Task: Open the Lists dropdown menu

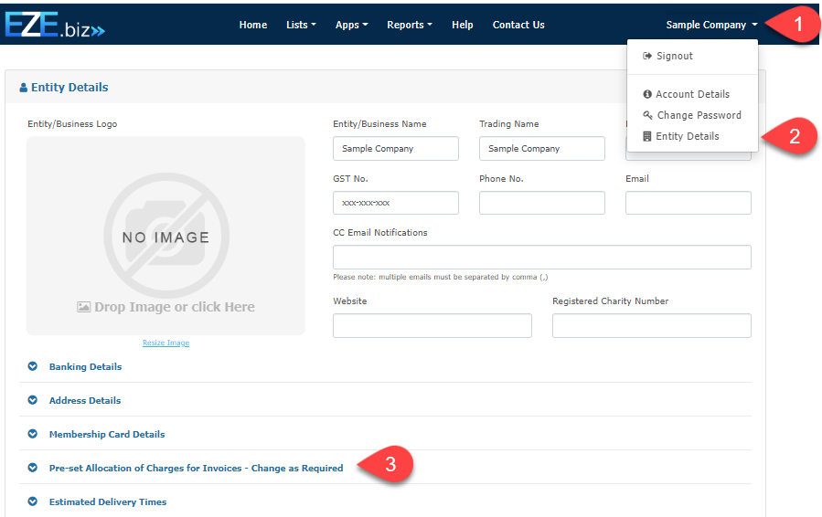Action: point(301,25)
